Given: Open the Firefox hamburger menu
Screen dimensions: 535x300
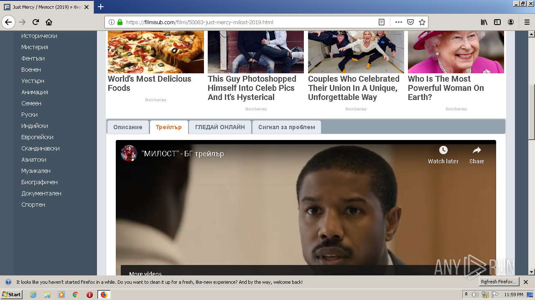Looking at the screenshot, I should tap(527, 22).
